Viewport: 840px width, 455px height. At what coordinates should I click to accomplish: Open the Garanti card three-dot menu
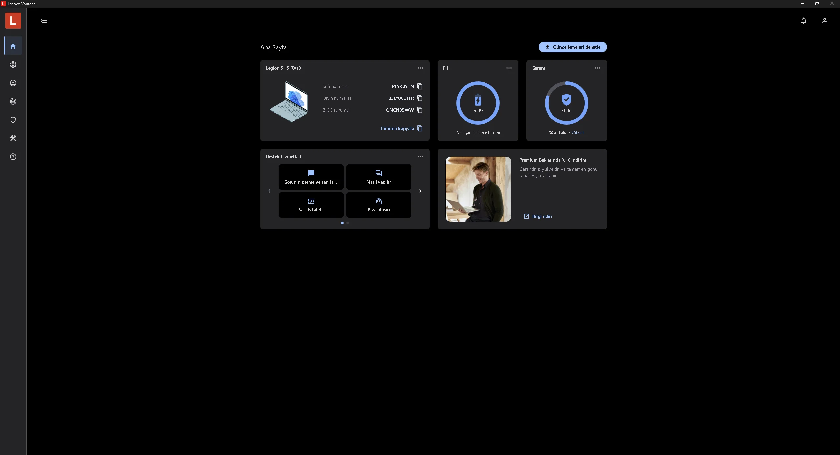click(597, 68)
